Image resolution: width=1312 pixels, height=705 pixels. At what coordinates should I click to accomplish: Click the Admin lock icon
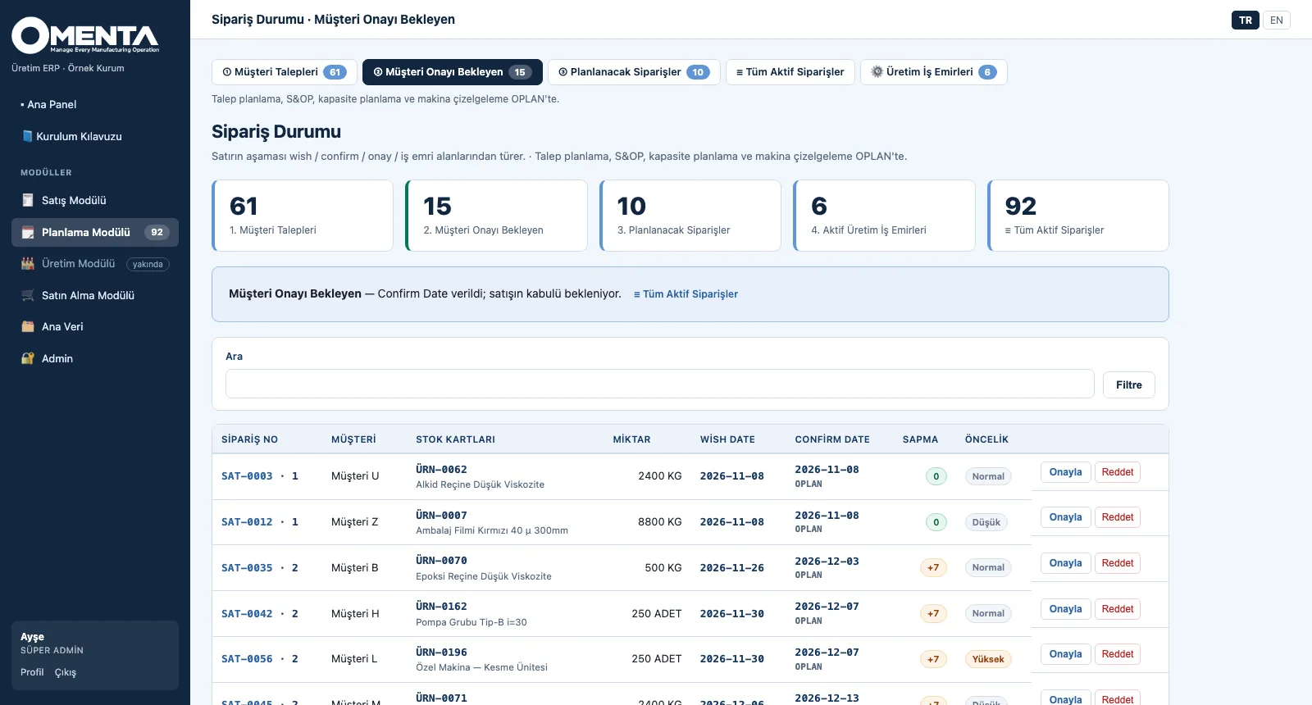pos(28,358)
